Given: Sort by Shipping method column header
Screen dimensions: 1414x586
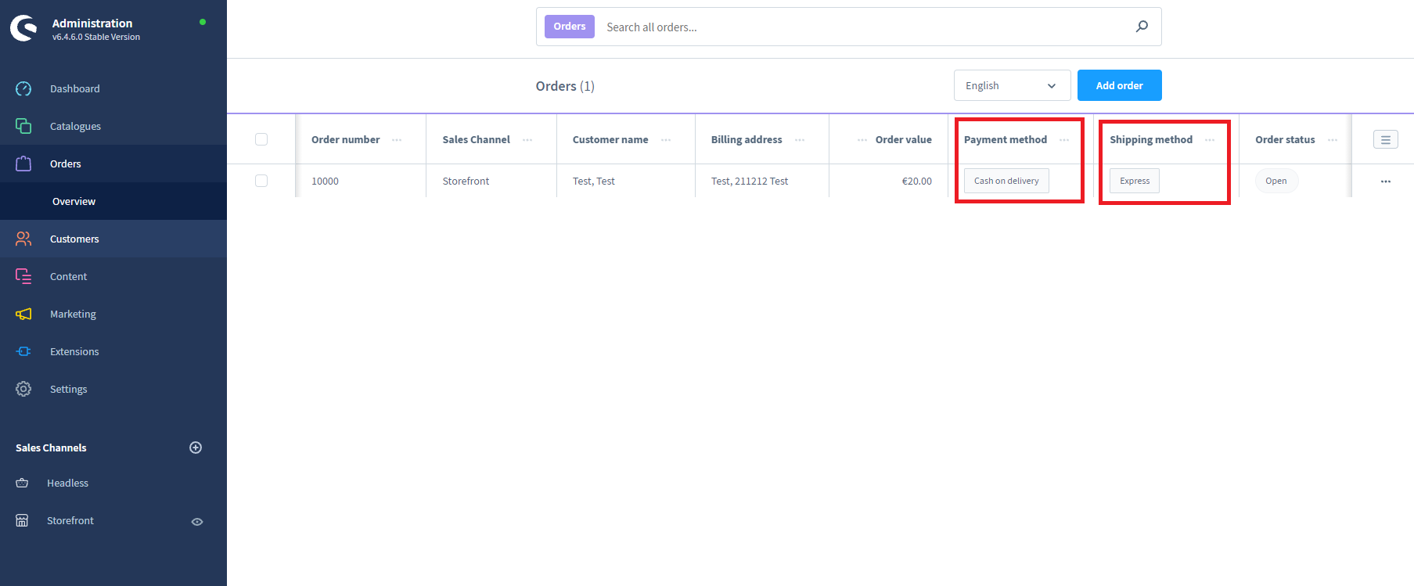Looking at the screenshot, I should [x=1151, y=139].
